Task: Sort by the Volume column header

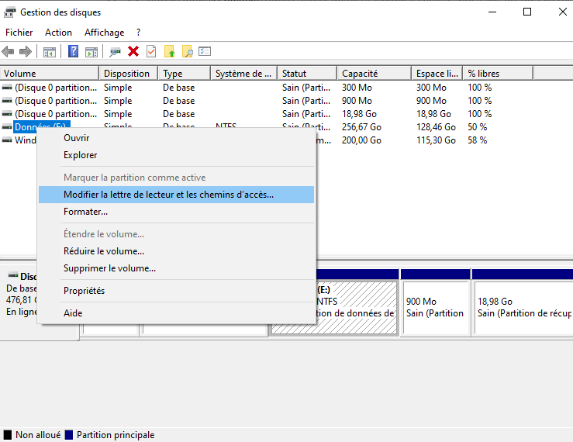Action: click(x=50, y=74)
